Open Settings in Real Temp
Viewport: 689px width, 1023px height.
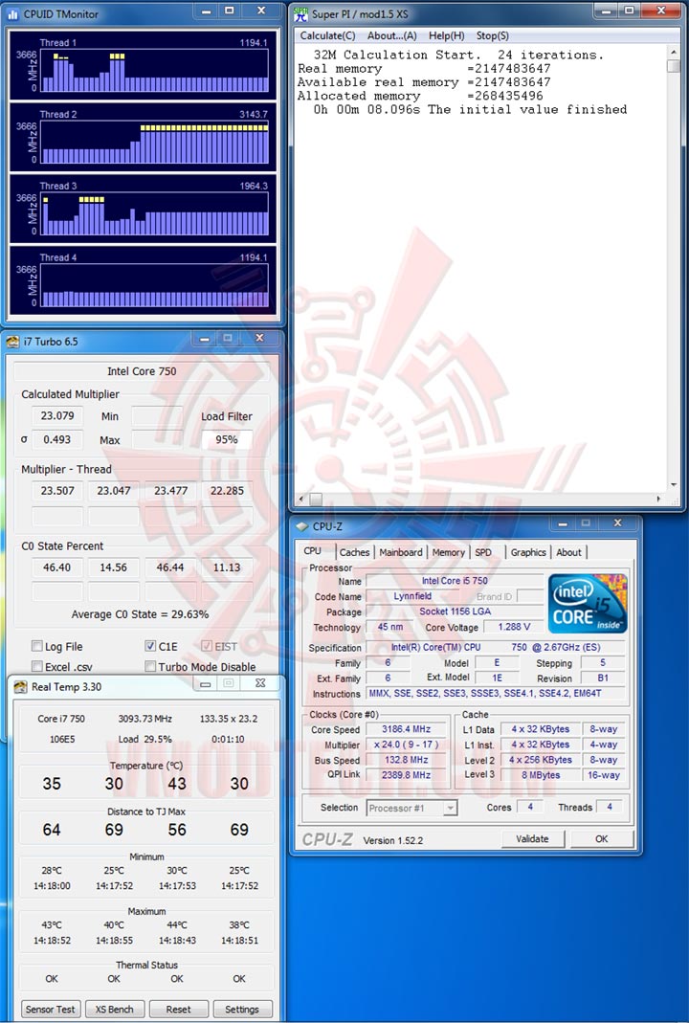pos(242,1009)
